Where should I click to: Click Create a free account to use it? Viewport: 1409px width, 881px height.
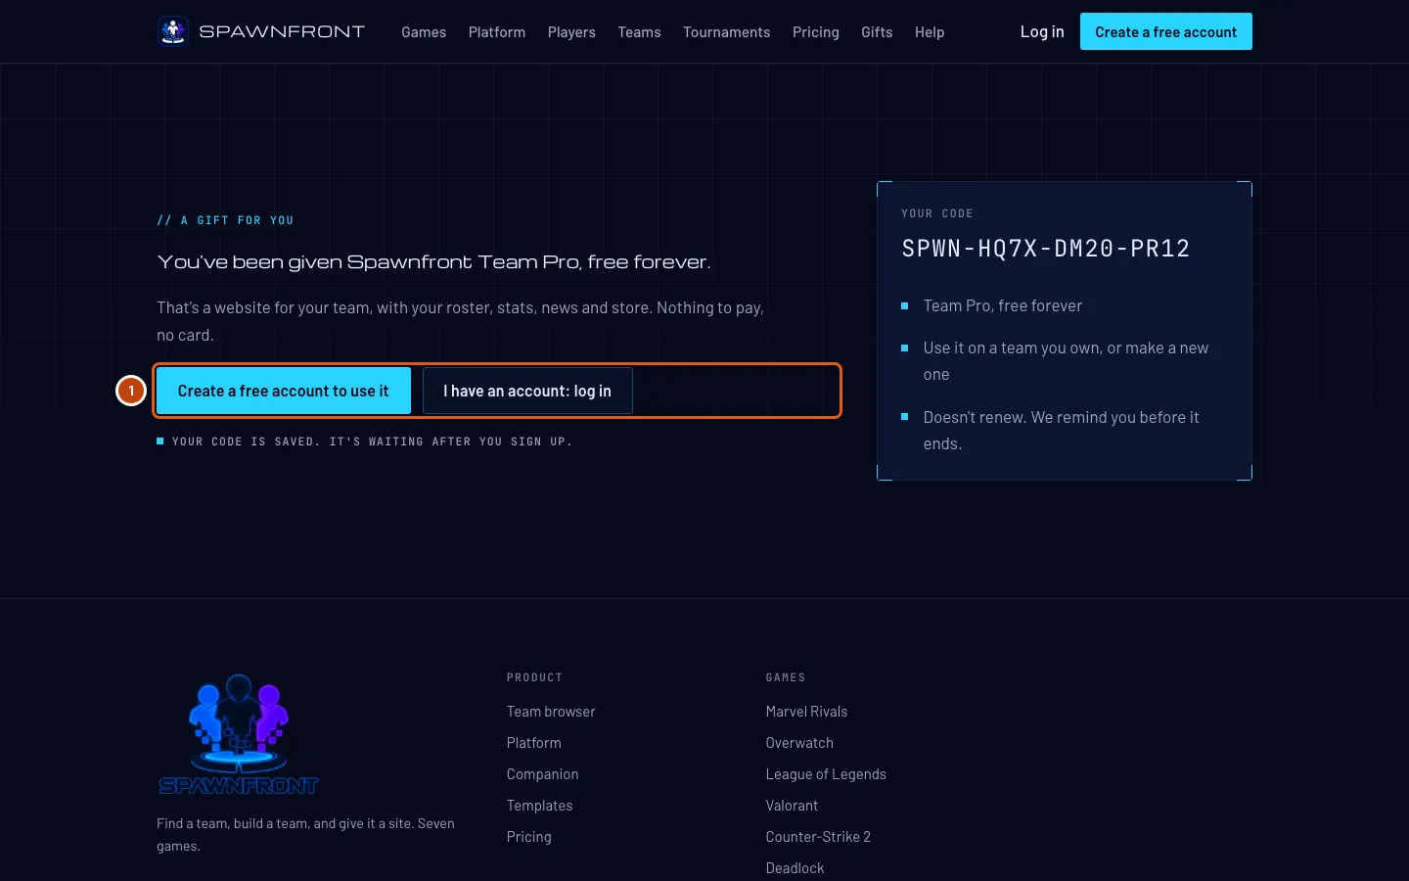coord(284,391)
